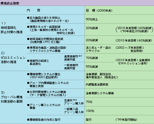Click the '70%削減' target cell
This screenshot has height=124, width=154.
pyautogui.click(x=92, y=58)
